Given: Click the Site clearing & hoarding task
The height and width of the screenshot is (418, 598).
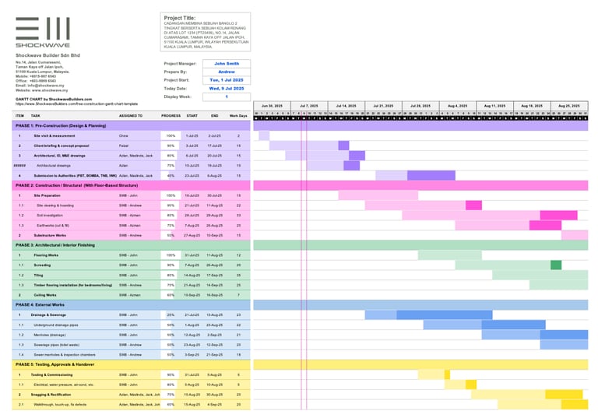Looking at the screenshot, I should point(55,205).
